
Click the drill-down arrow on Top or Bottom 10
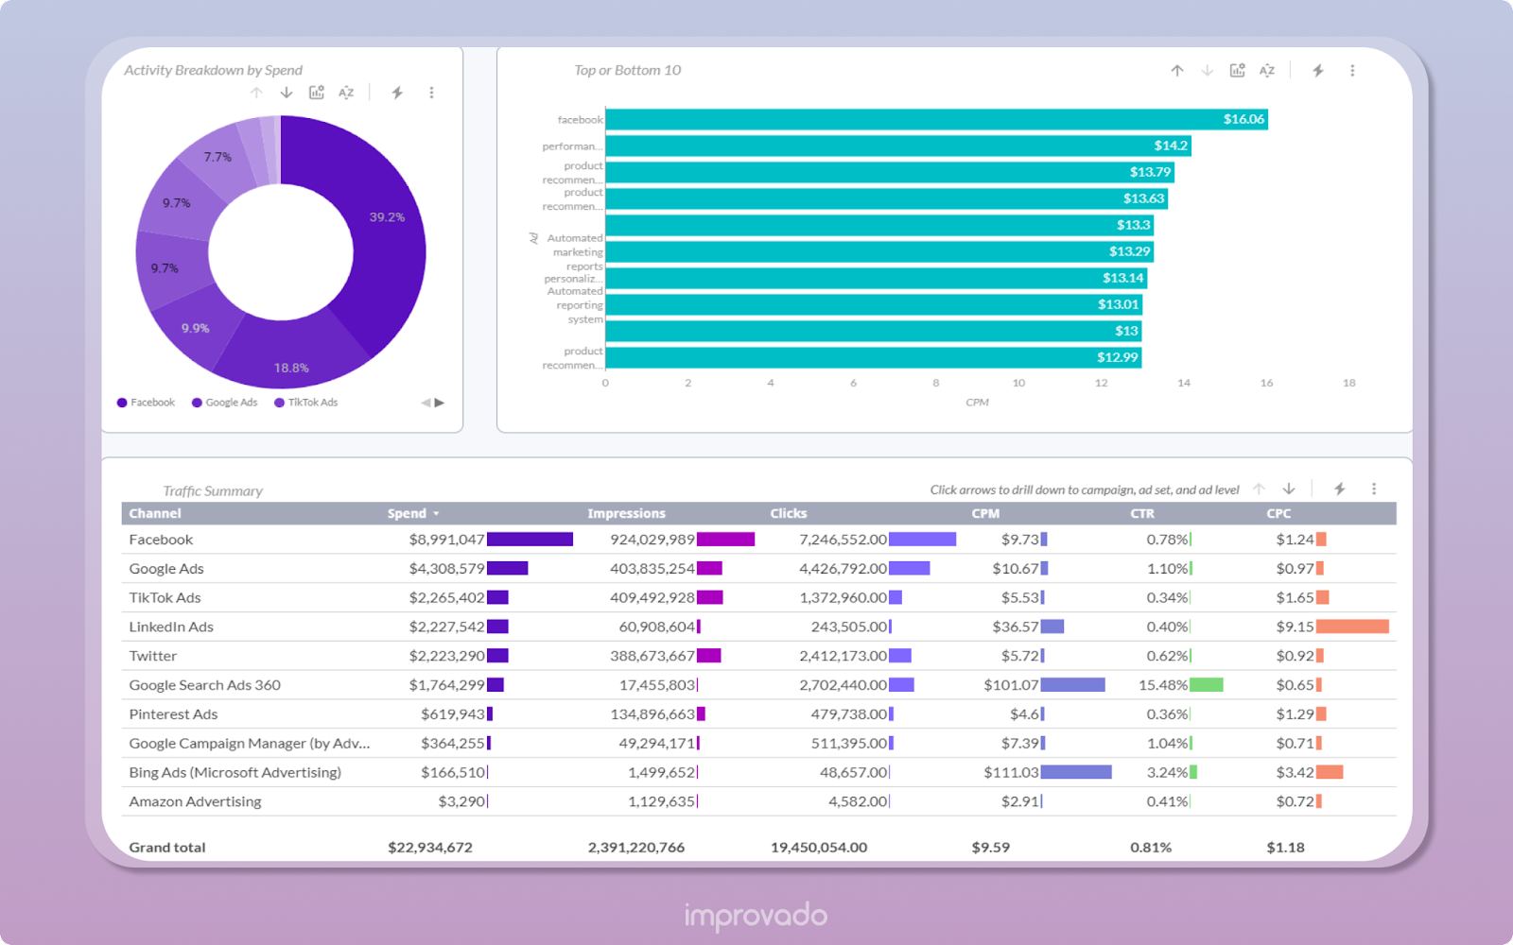[x=1207, y=70]
